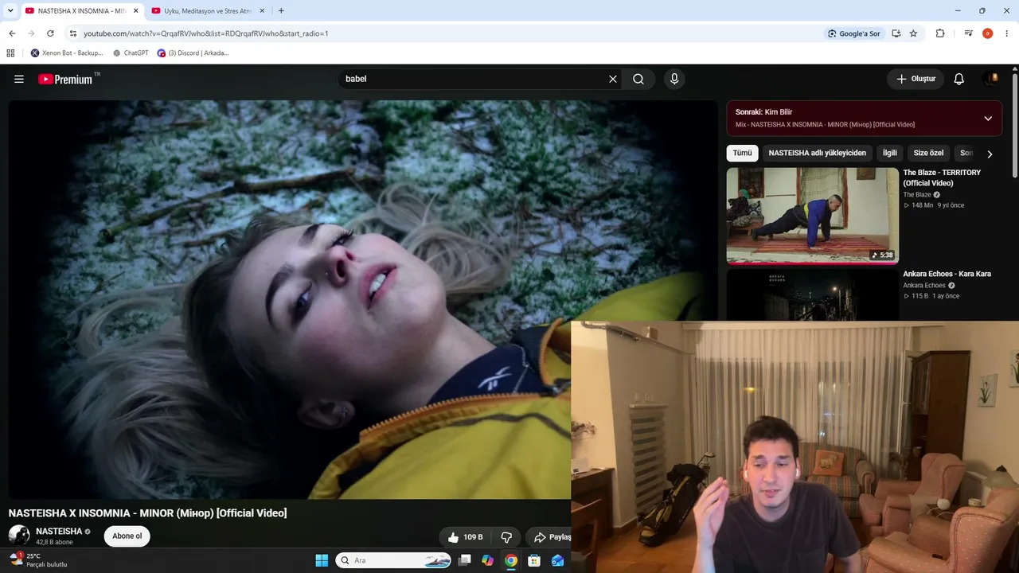1019x573 pixels.
Task: Open the Chrome profile avatar
Action: 987,33
